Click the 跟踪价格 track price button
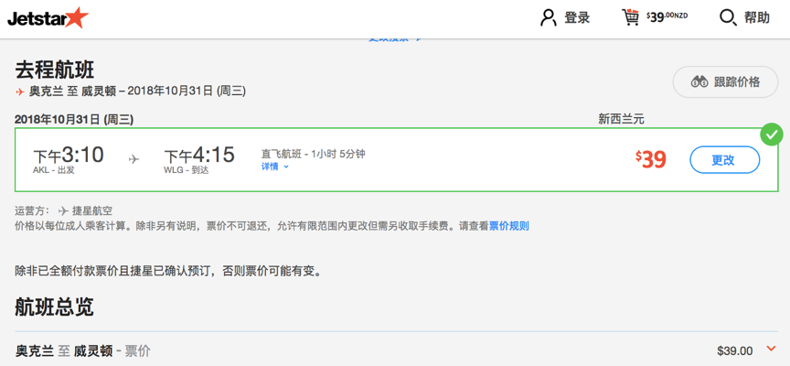Screen dimensions: 790x366 [x=725, y=82]
